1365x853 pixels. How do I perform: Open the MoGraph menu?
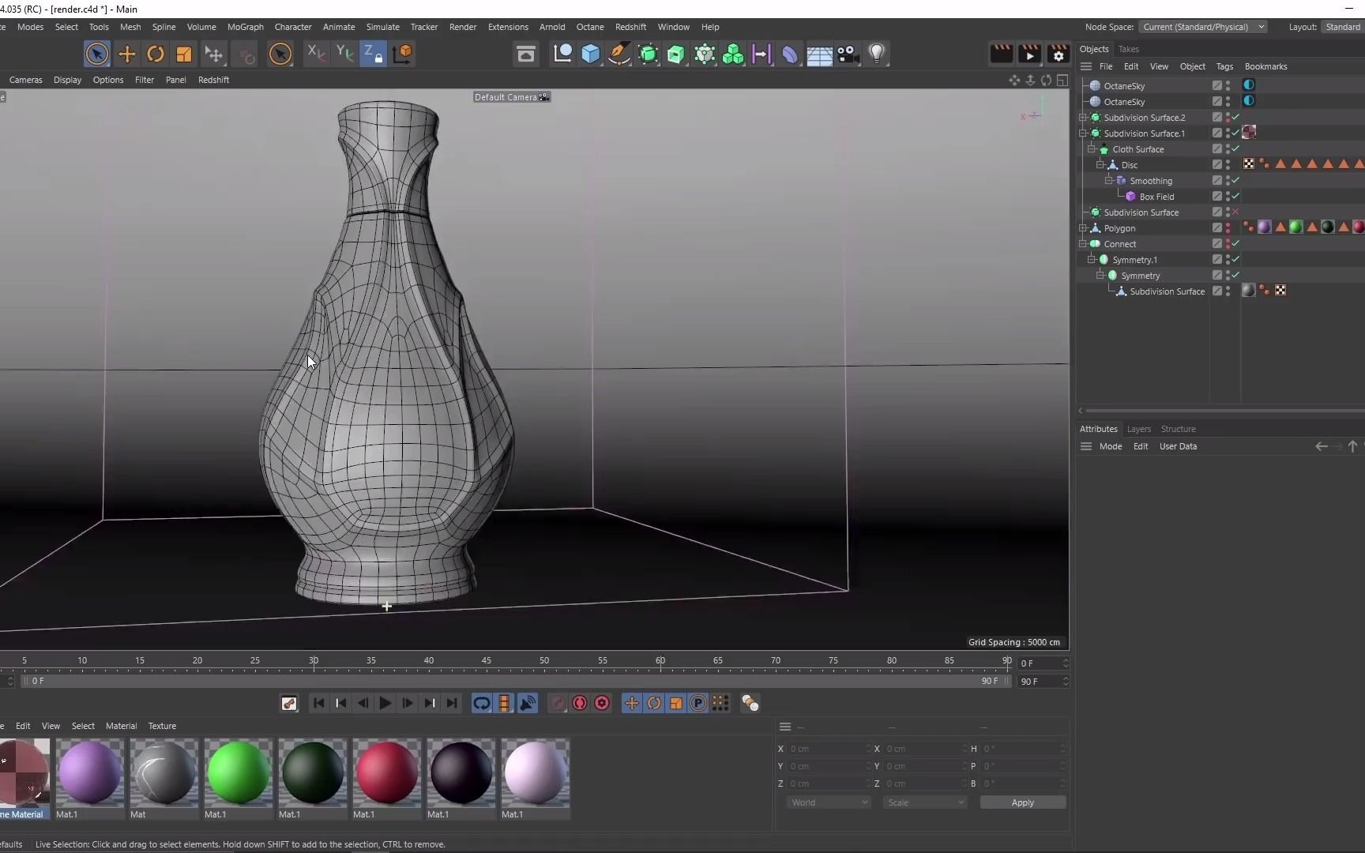245,26
